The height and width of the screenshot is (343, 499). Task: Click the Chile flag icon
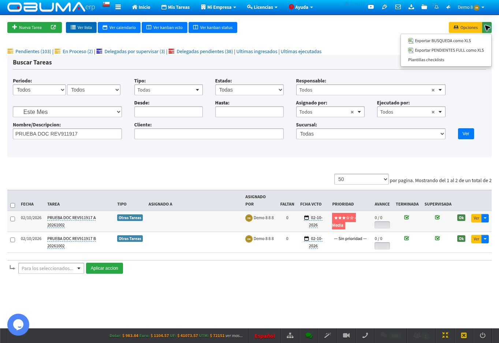click(x=106, y=4)
